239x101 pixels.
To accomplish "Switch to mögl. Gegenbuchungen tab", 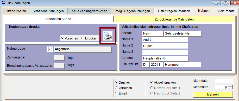I will point(133,11).
